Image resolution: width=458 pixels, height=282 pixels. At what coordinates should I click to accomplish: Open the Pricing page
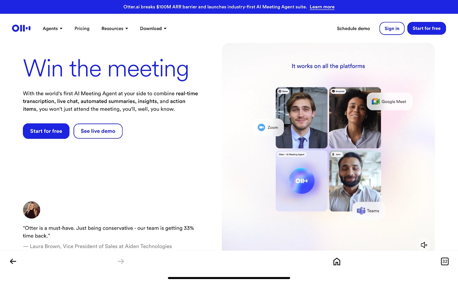[x=82, y=28]
